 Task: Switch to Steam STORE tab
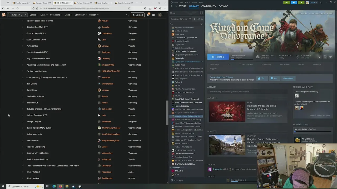pos(182,6)
